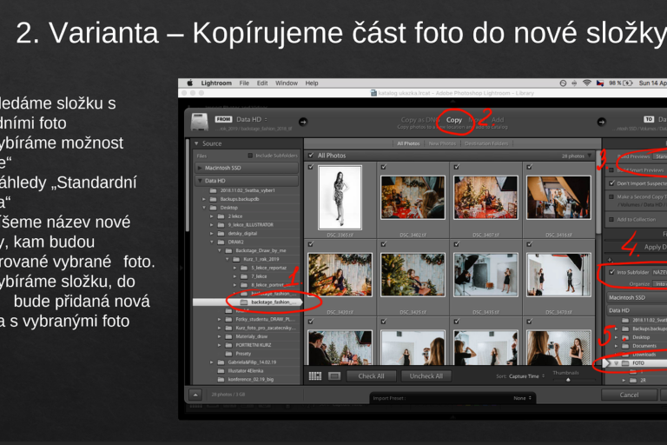The width and height of the screenshot is (667, 445).
Task: Uncheck the photo DSC_3402.tif checkbox
Action: click(x=384, y=167)
